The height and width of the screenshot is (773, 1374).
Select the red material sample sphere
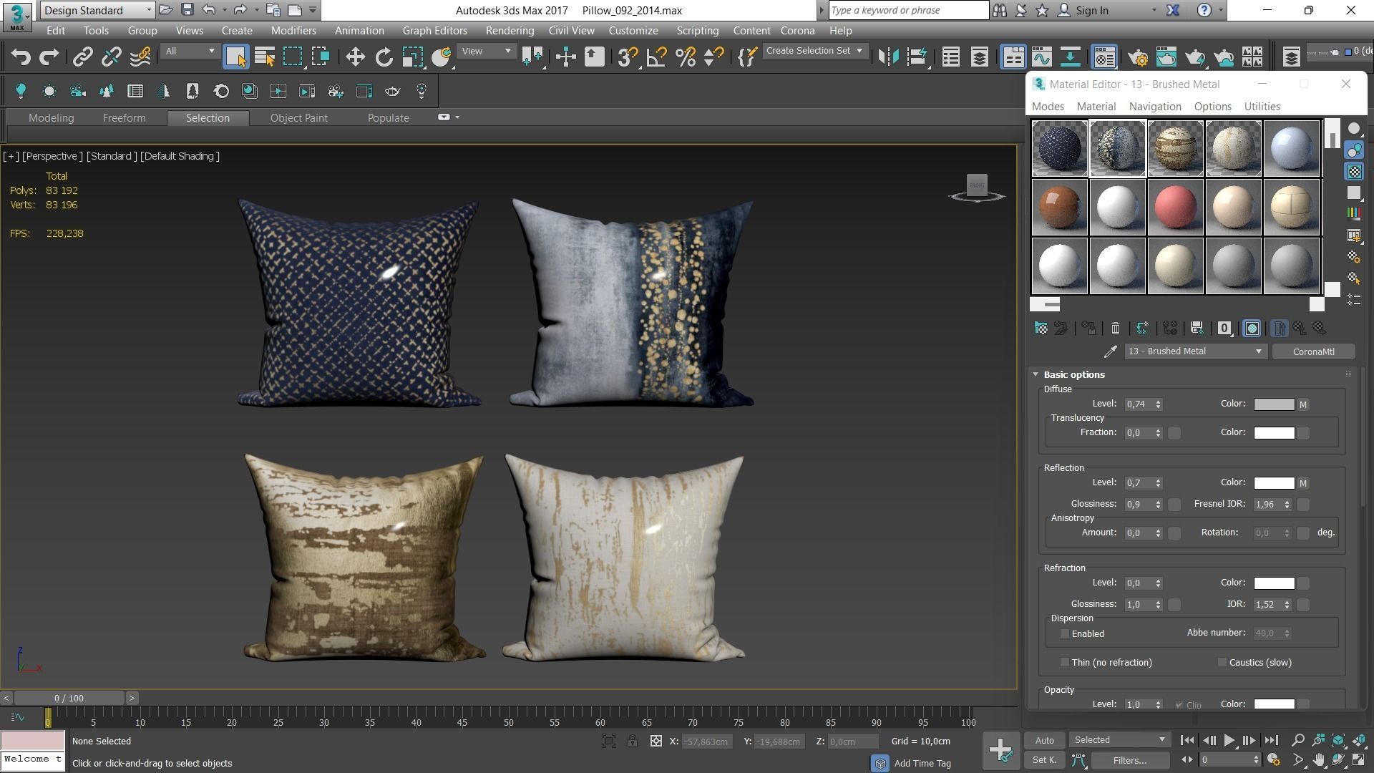click(x=1175, y=208)
